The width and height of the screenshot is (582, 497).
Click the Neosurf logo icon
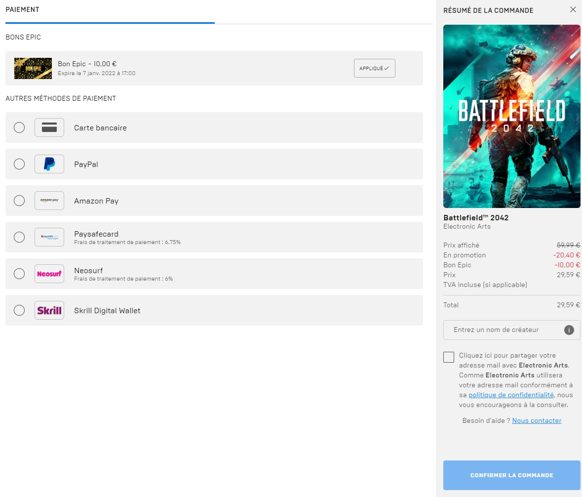49,274
